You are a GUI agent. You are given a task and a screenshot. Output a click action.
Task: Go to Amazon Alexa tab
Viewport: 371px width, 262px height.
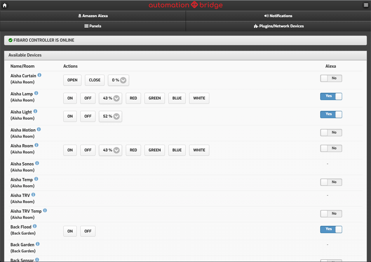pos(93,16)
